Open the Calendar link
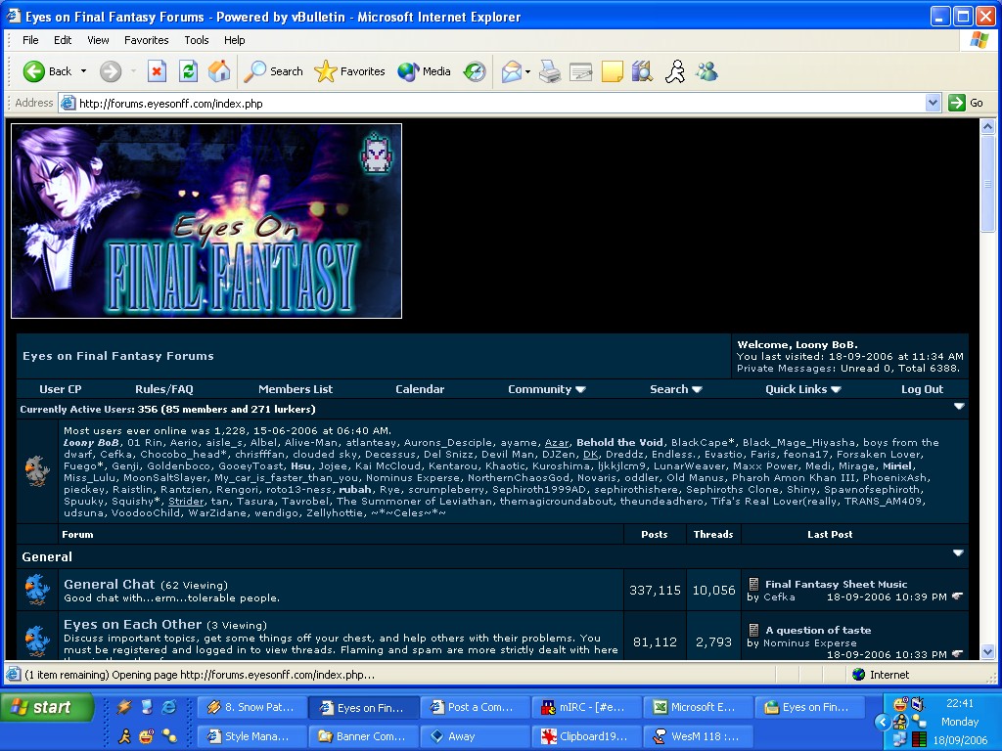 tap(420, 389)
